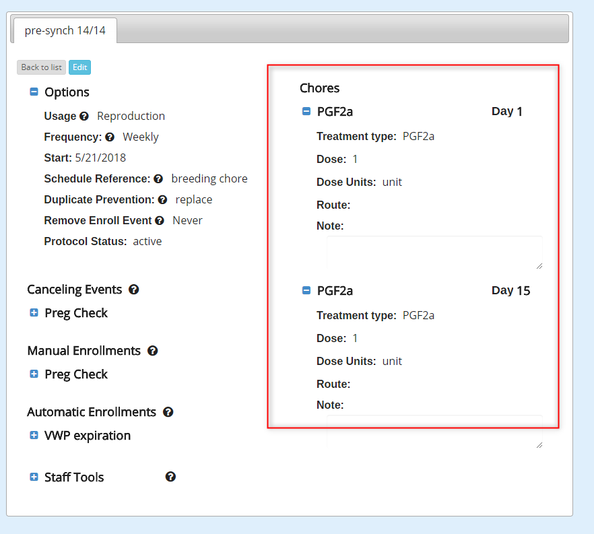This screenshot has width=594, height=534.
Task: Select the pre-synch 14/14 tab
Action: [65, 30]
